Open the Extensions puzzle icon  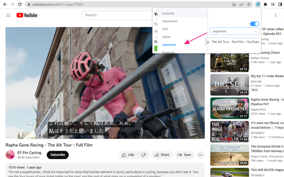(265, 4)
